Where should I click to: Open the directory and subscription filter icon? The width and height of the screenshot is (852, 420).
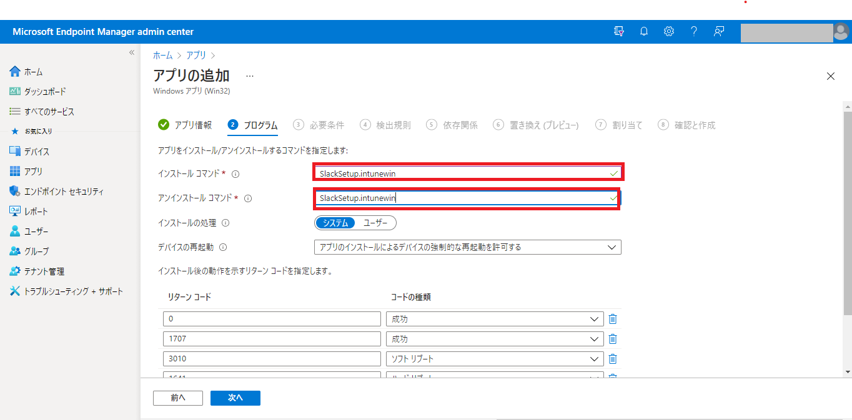(619, 31)
